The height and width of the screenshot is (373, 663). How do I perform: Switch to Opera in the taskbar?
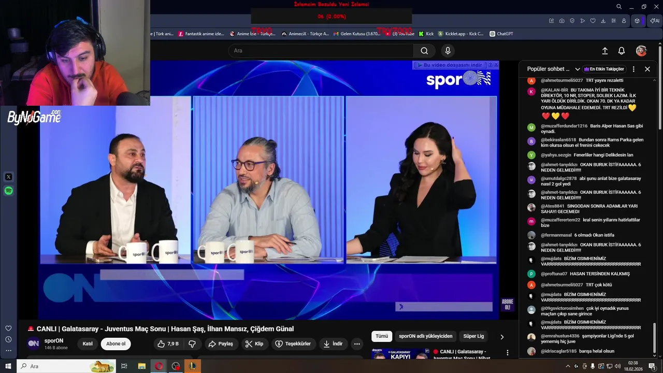click(158, 366)
